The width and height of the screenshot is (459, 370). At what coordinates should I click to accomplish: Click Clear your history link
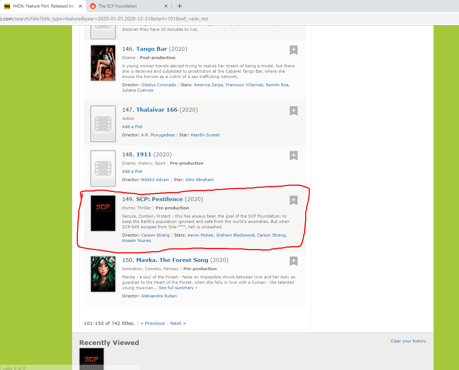click(x=408, y=341)
